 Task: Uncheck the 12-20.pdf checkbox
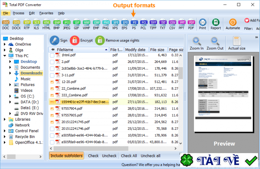(x=52, y=82)
